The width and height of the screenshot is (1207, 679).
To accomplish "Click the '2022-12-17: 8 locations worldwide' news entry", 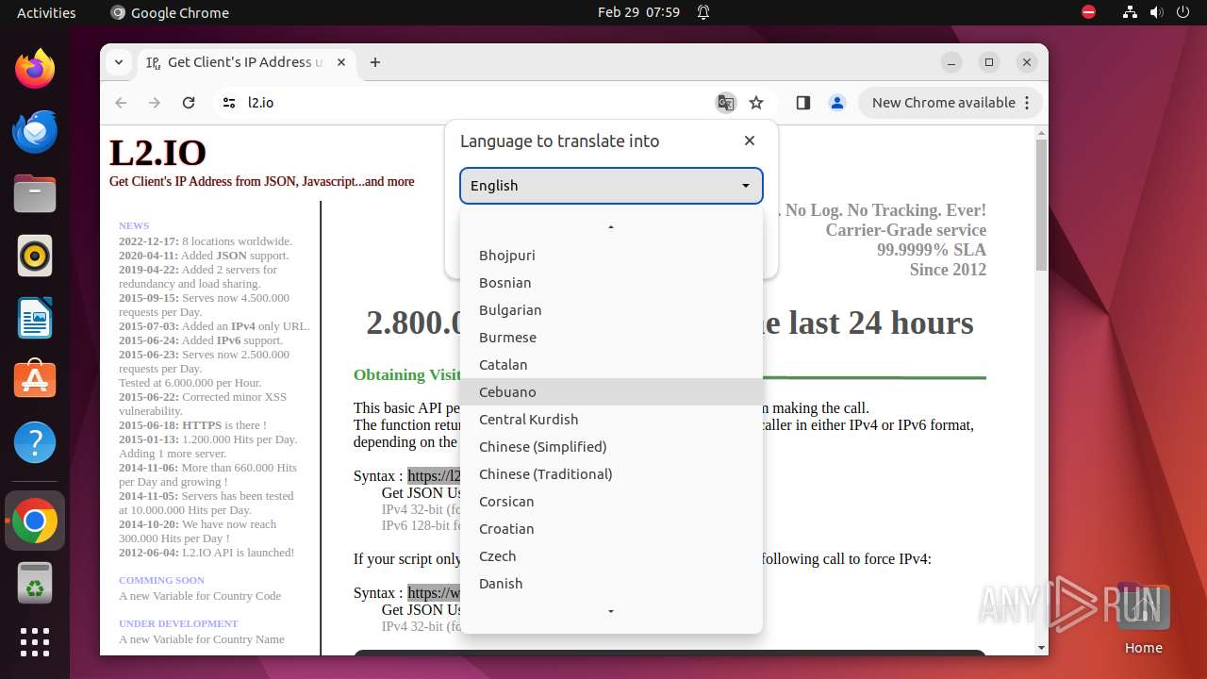I will [x=206, y=241].
